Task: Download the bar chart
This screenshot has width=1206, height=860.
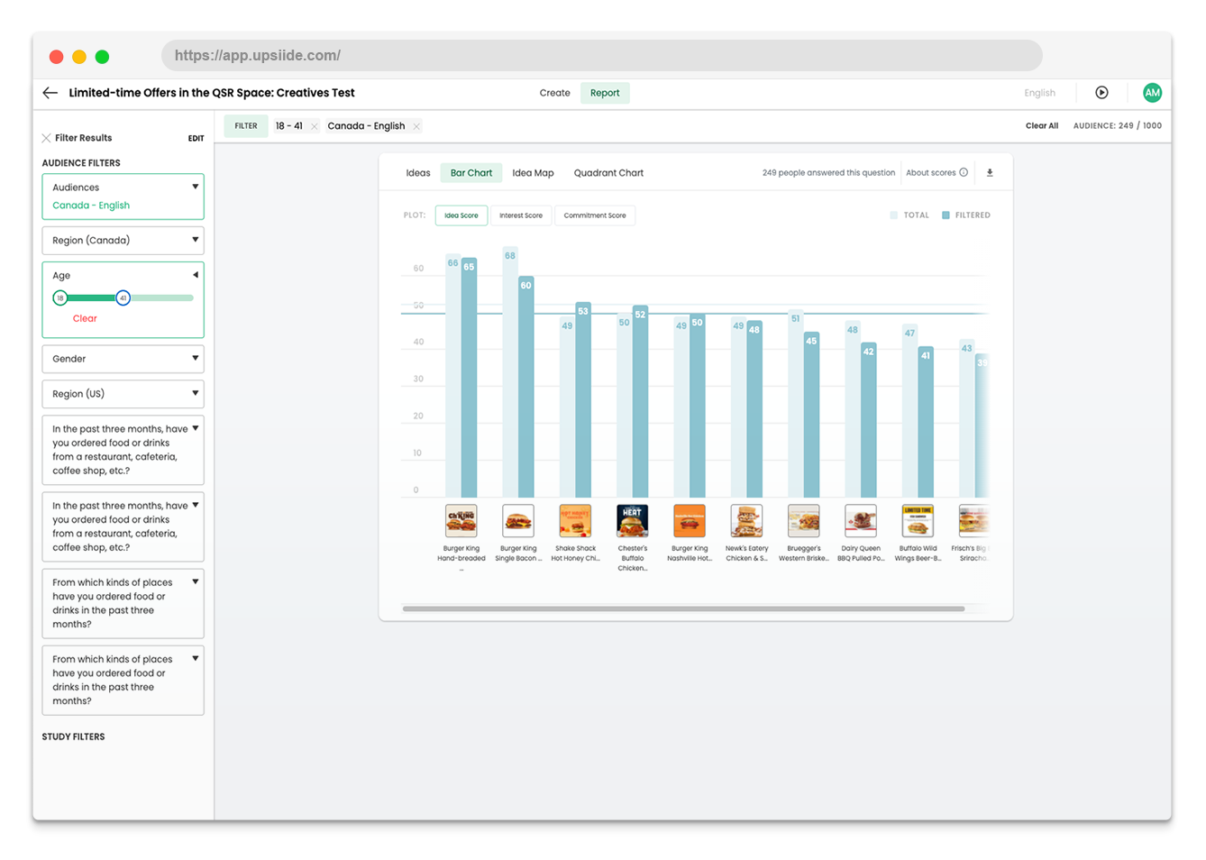Action: coord(990,173)
